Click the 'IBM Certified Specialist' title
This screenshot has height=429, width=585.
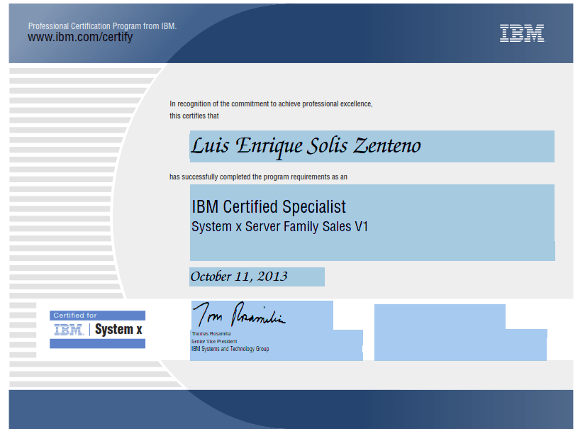click(269, 206)
